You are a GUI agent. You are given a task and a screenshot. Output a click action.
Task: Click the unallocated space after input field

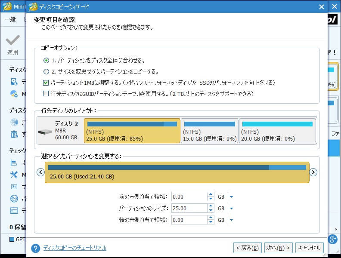[189, 220]
